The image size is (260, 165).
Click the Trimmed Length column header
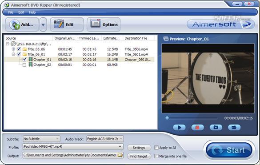[89, 38]
